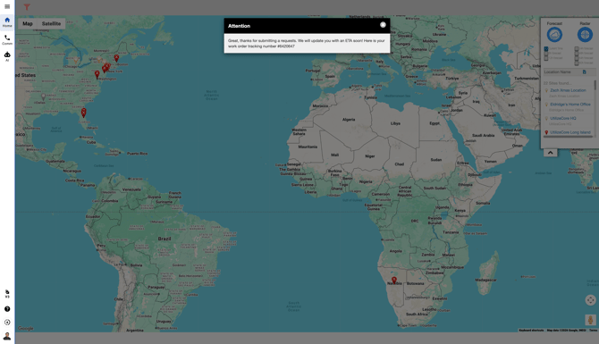
Task: Click the pin icon beside Zach Xmas Location
Action: pos(546,90)
